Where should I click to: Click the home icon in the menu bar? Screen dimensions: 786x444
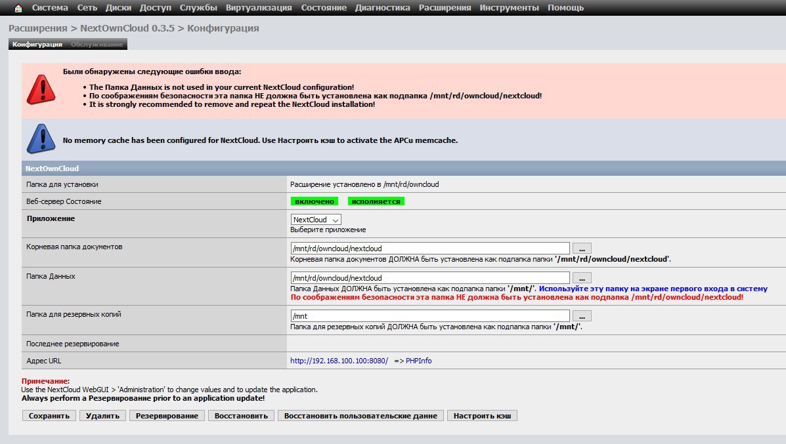point(18,8)
